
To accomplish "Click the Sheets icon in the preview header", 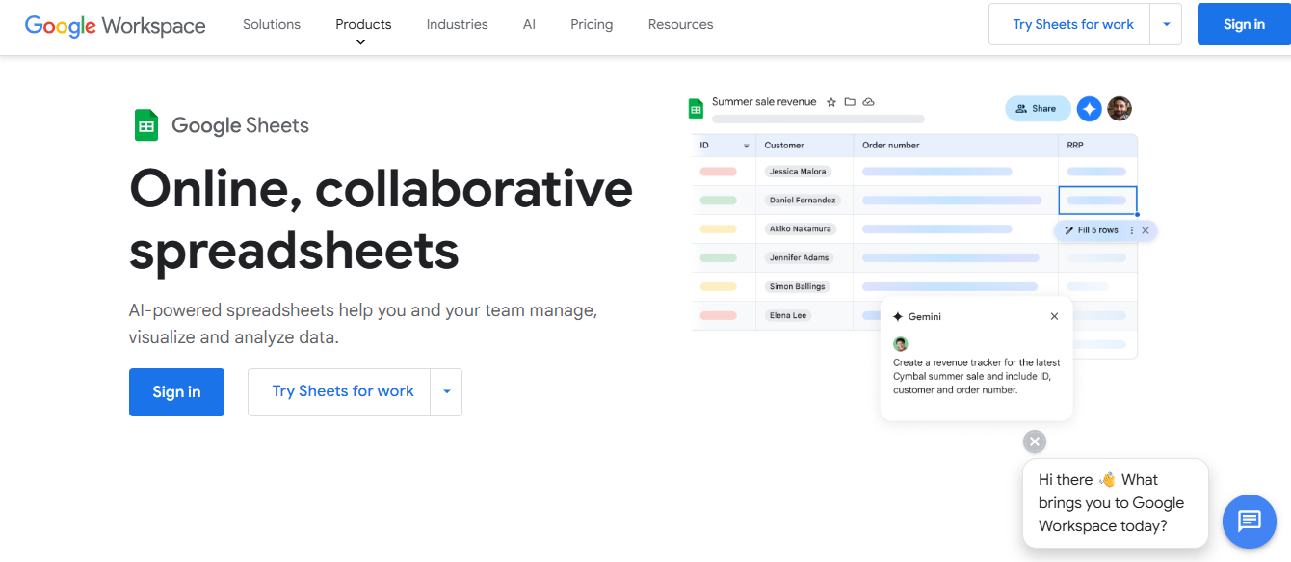I will [x=697, y=109].
